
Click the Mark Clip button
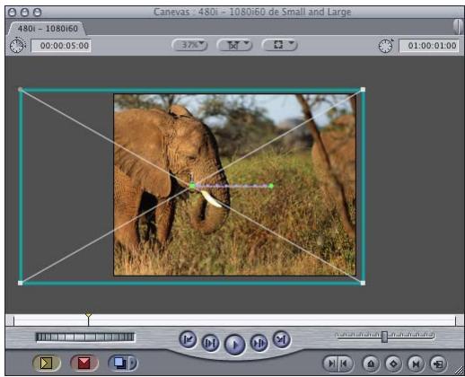click(416, 364)
